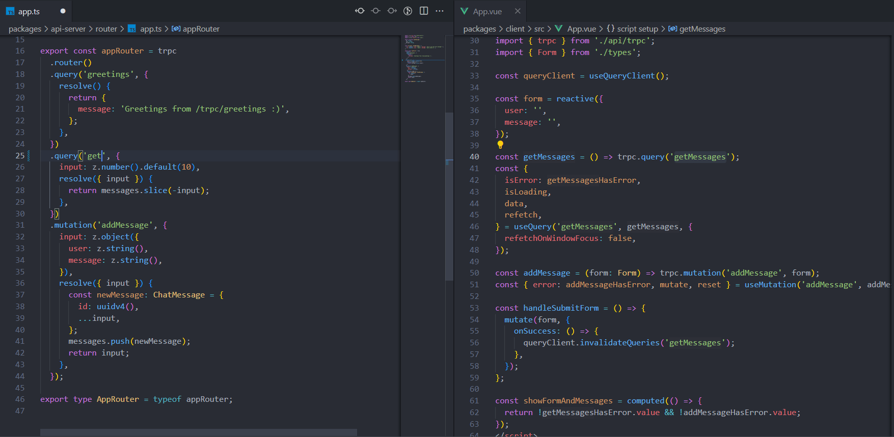
Task: Open the appRouter symbol breadcrumb
Action: (x=201, y=29)
